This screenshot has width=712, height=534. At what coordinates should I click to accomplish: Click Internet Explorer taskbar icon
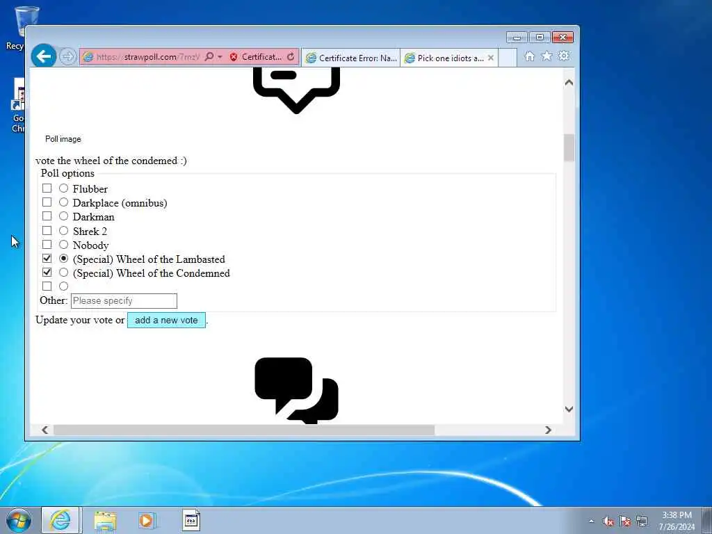coord(60,520)
